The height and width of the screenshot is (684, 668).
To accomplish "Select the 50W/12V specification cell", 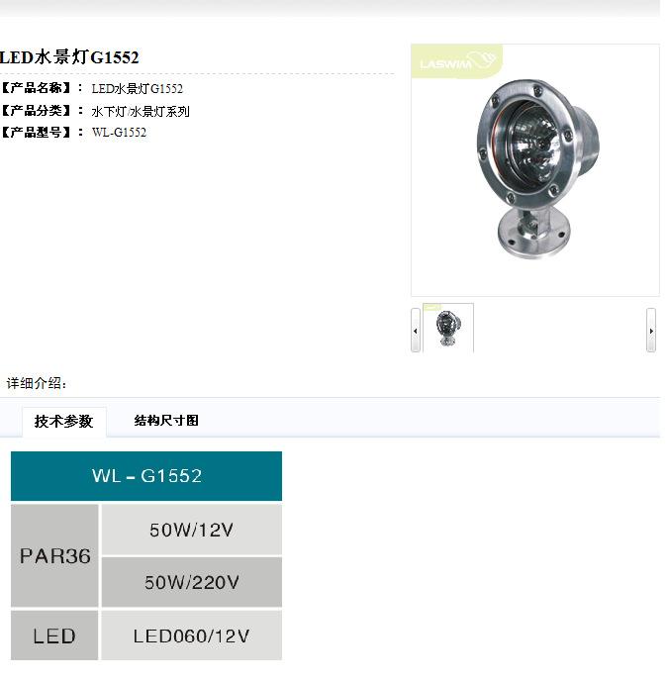I will pyautogui.click(x=192, y=530).
